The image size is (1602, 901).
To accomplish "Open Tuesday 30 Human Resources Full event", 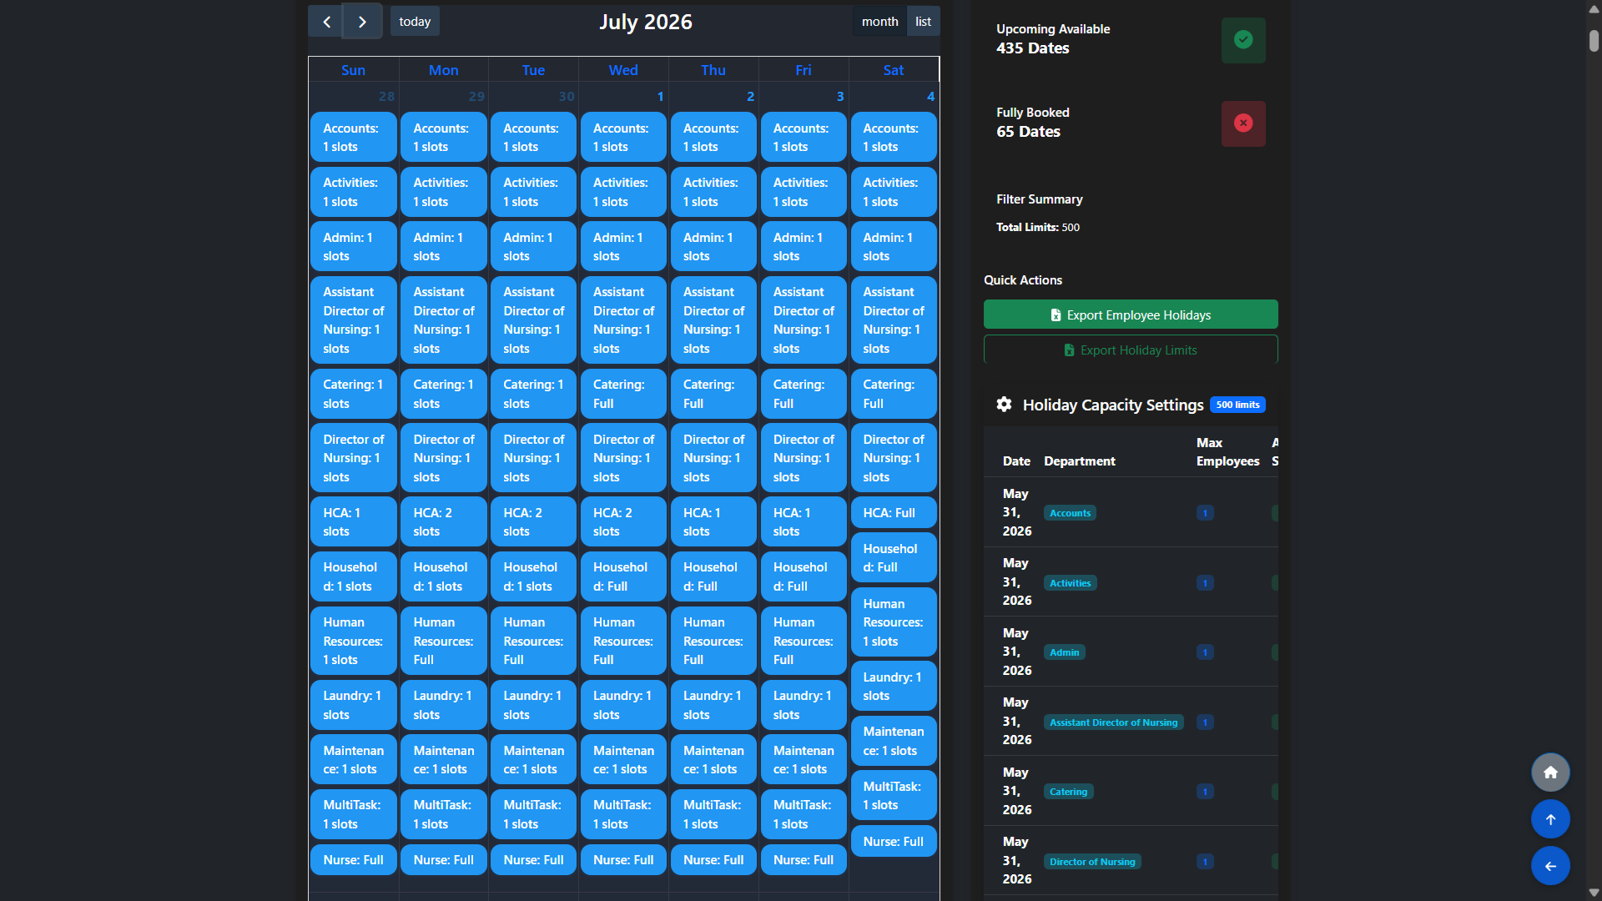I will 533,641.
